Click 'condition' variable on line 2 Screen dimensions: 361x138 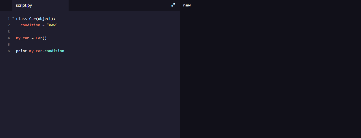tap(30, 25)
